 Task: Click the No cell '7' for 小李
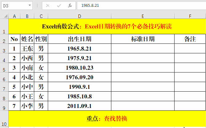click(x=14, y=106)
